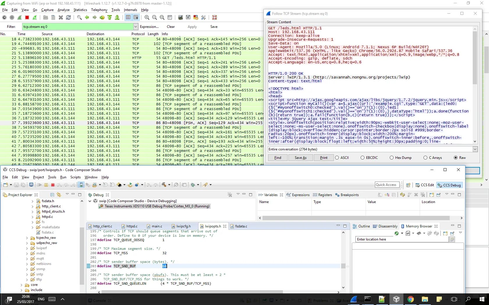This screenshot has height=305, width=489.
Task: Open the Disassembly tab
Action: pyautogui.click(x=385, y=226)
